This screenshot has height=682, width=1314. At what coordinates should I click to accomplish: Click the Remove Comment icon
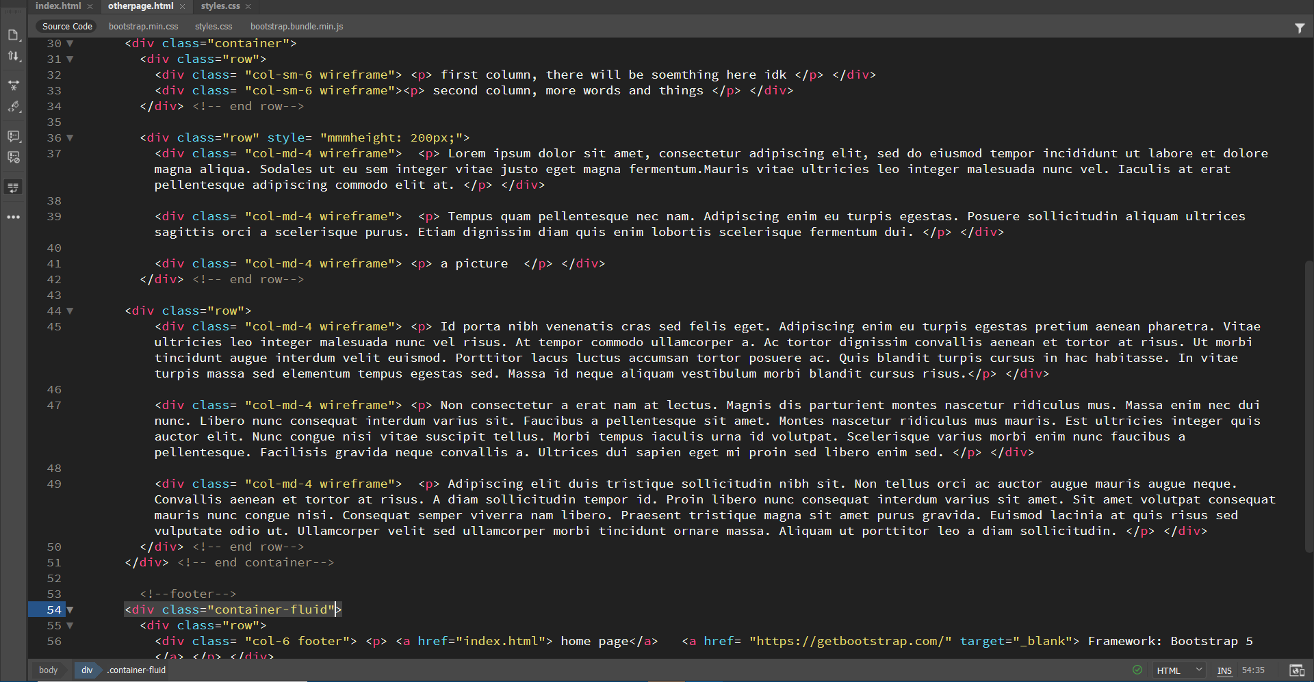[x=13, y=157]
